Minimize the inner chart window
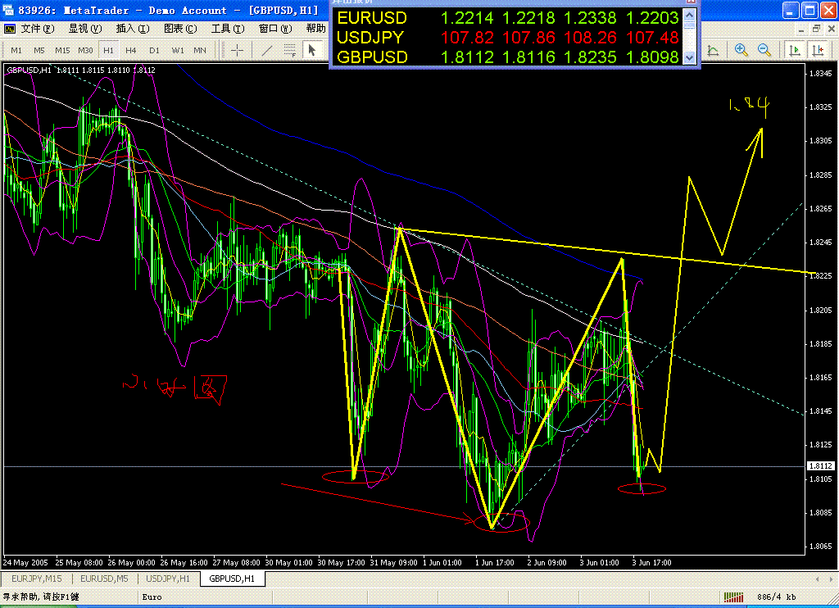 [x=800, y=29]
